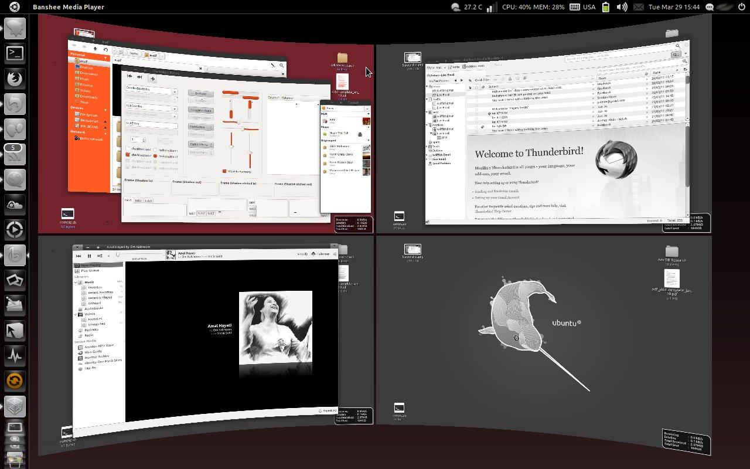Viewport: 750px width, 469px height.
Task: Click Previous track button in Banshee
Action: tap(79, 256)
